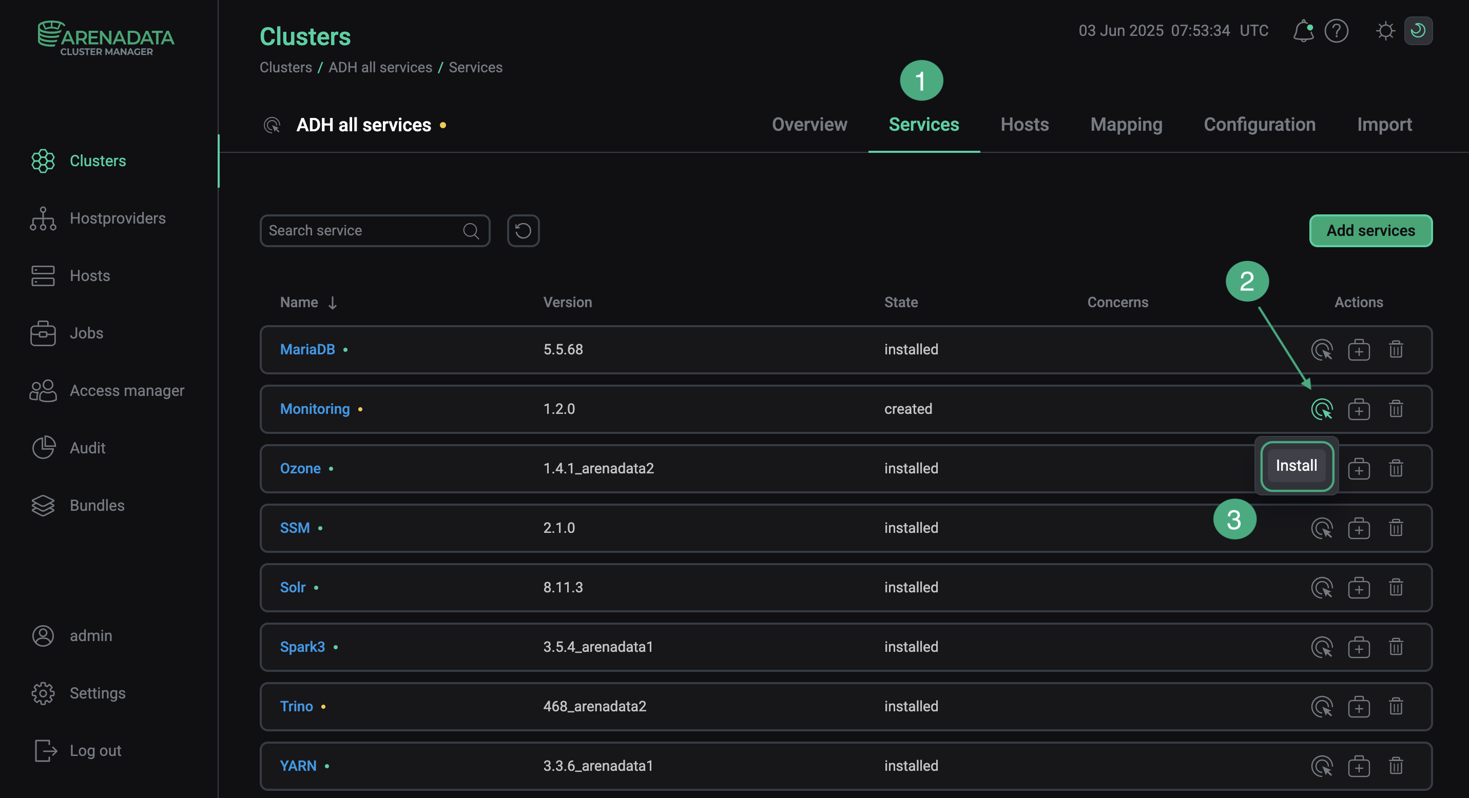Go to the Mapping tab

(1126, 125)
